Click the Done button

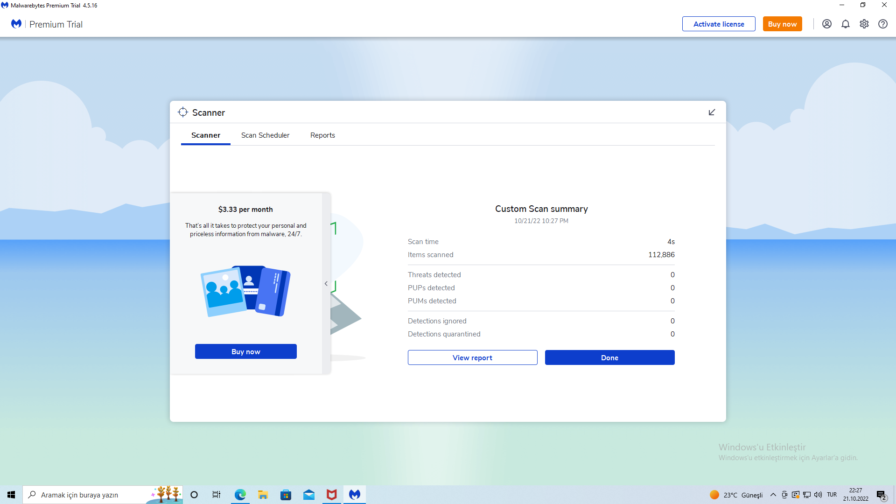(x=609, y=357)
